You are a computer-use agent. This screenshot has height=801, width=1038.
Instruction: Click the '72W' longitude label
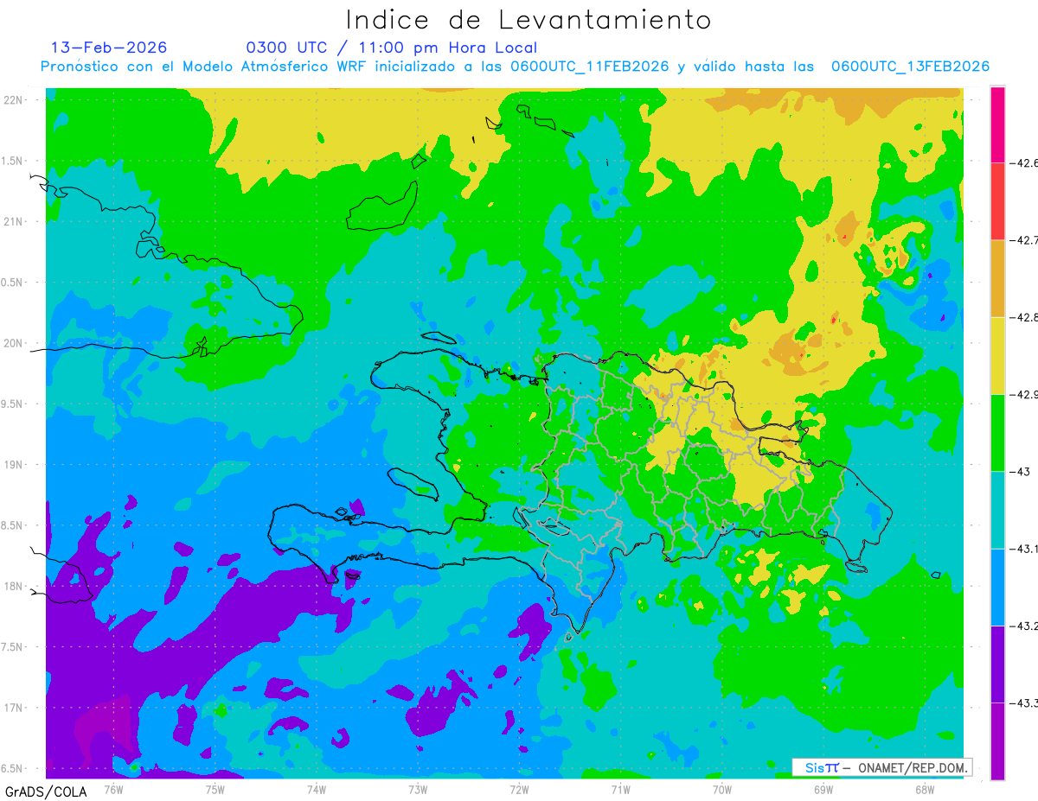point(519,788)
